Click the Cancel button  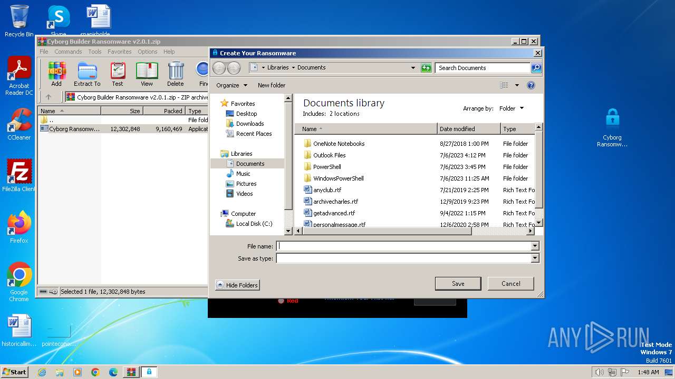coord(510,283)
